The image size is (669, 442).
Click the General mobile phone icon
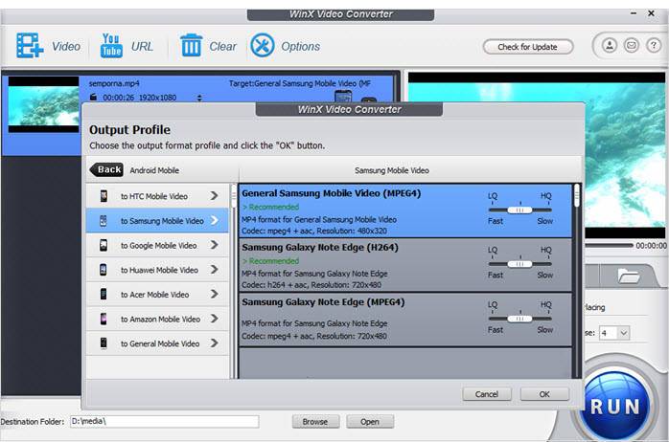(104, 343)
